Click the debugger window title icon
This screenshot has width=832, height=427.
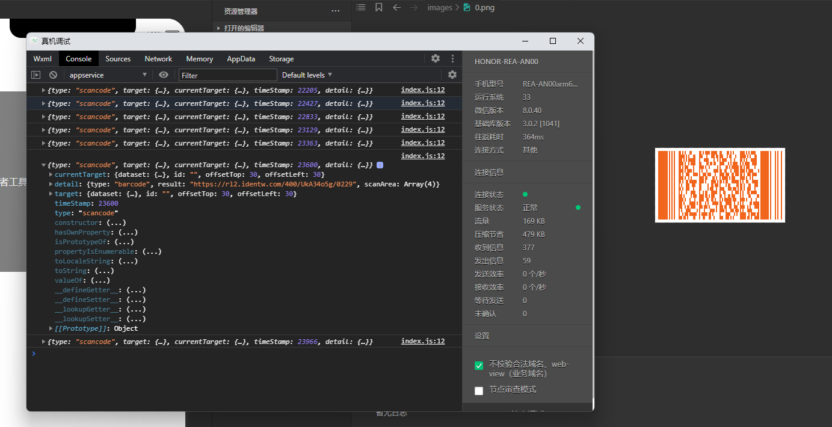[34, 41]
